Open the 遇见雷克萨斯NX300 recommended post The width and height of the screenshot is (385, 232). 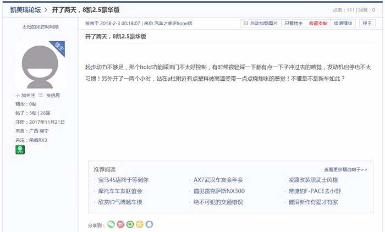pyautogui.click(x=219, y=191)
